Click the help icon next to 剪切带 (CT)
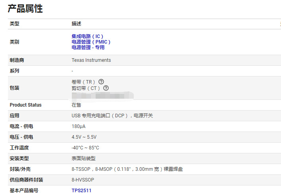 click(106, 88)
